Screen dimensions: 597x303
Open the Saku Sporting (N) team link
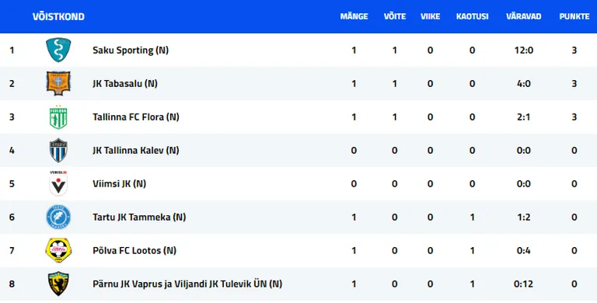[131, 50]
